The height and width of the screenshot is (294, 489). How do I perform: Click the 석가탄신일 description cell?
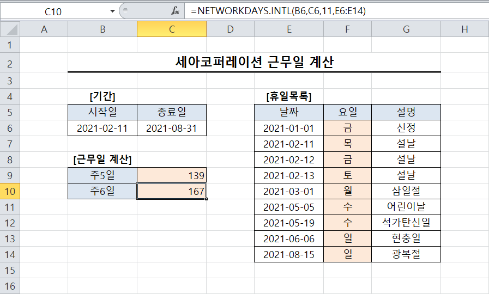(x=406, y=223)
